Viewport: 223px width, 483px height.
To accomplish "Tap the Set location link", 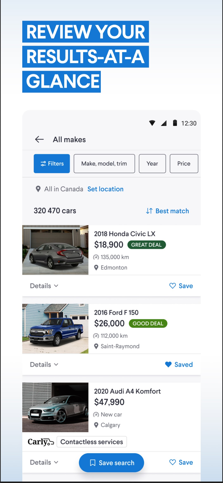I will coord(105,189).
